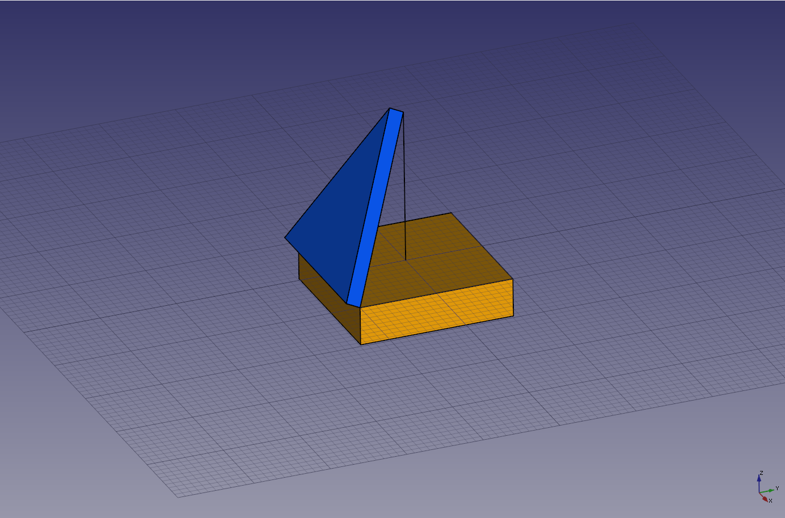Viewport: 785px width, 518px height.
Task: Pick the bright orange front face of the box
Action: click(437, 312)
